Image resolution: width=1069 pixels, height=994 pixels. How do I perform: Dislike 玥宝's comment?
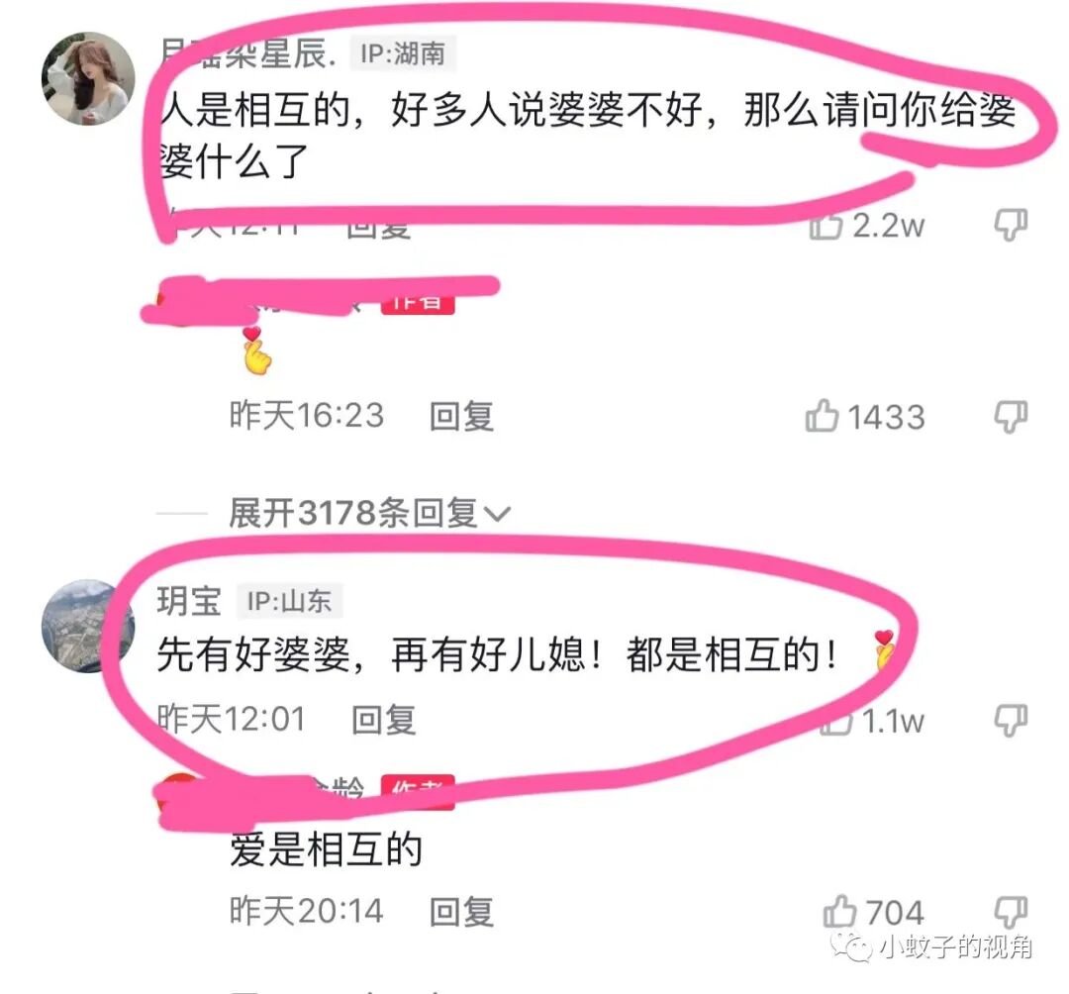click(x=1011, y=720)
